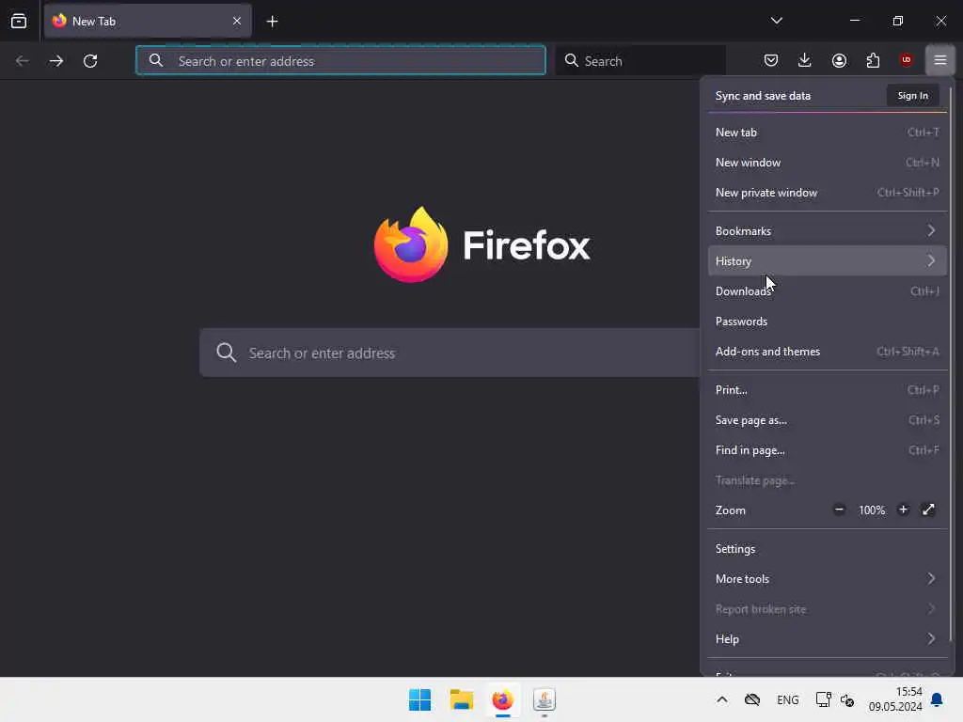
Task: Decrease zoom with minus button
Action: click(839, 510)
